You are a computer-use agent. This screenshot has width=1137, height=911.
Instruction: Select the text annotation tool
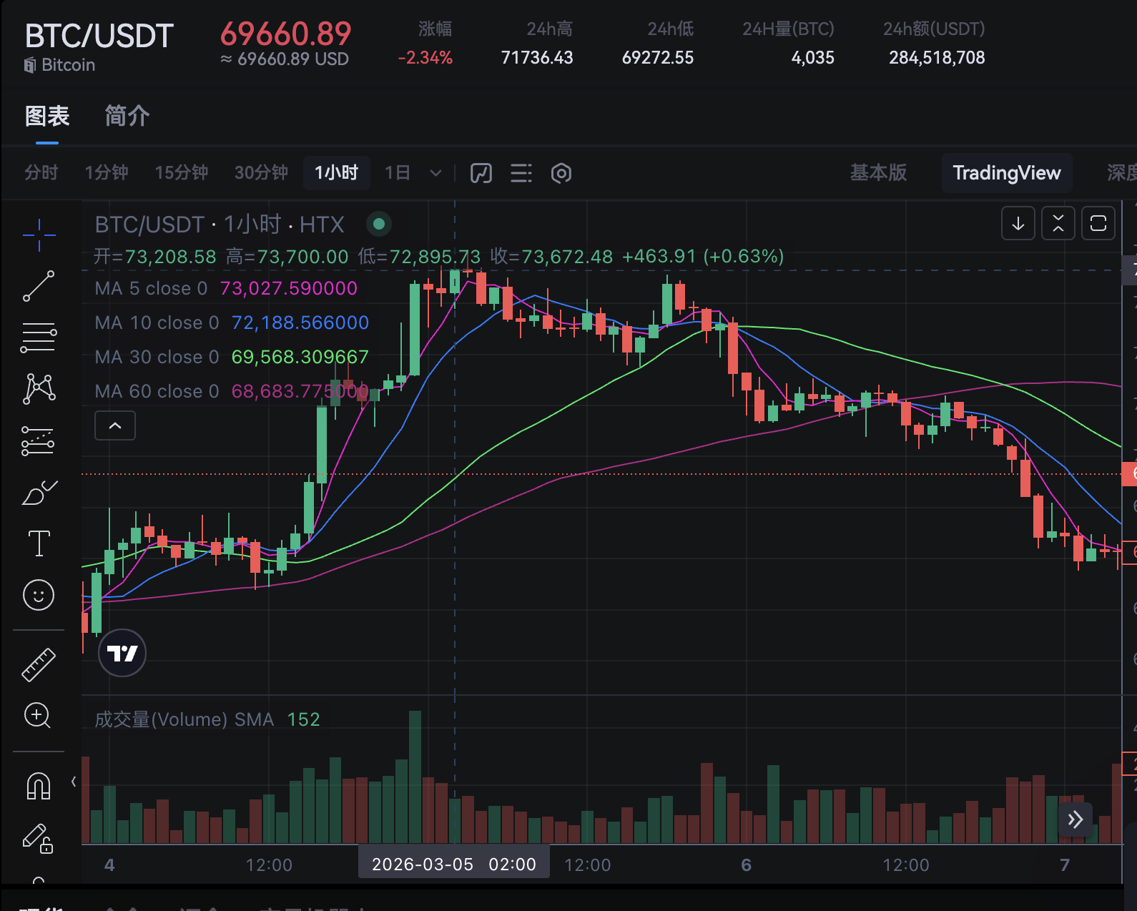click(39, 543)
